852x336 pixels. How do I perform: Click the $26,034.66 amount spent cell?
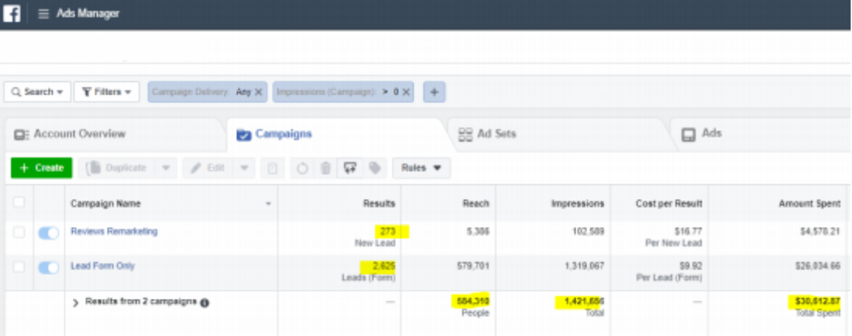pyautogui.click(x=817, y=266)
